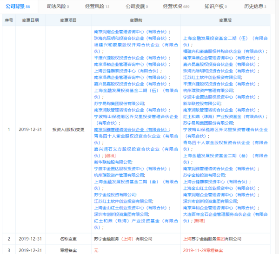This screenshot has width=279, height=254.
Task: Open 珠海光际明和投资合伙企业 link in 变更前 column
Action: tap(130, 39)
